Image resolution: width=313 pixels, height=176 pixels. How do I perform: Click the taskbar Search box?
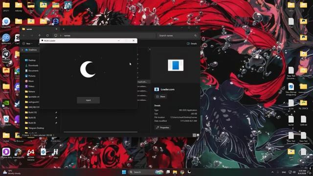coord(146,172)
